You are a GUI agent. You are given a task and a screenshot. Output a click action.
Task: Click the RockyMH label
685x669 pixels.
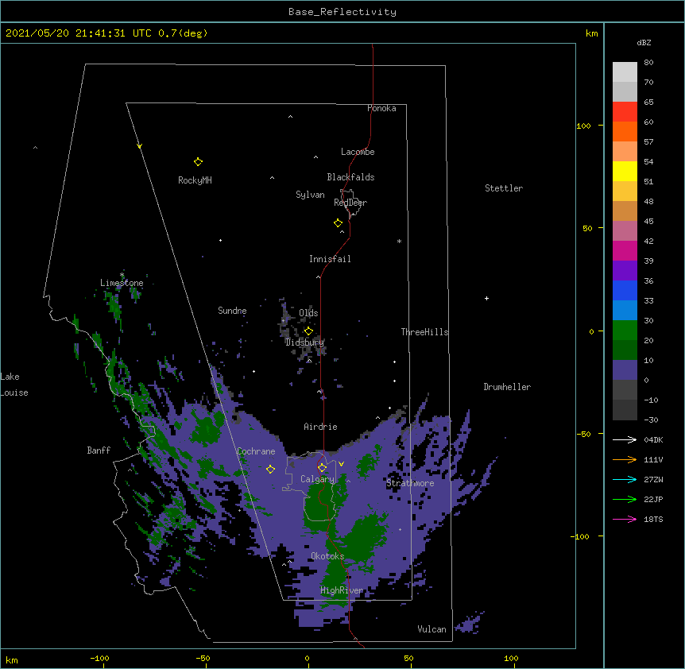pos(195,180)
